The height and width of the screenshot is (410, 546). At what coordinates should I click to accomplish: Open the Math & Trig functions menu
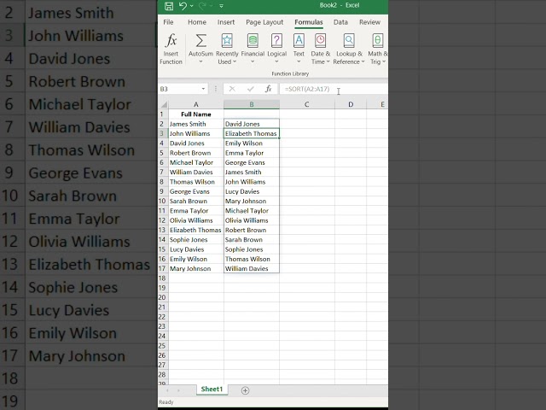[377, 49]
